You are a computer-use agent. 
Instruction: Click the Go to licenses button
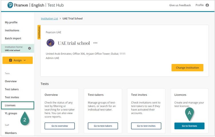tap(189, 126)
